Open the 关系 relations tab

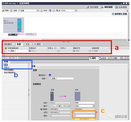tap(28, 44)
